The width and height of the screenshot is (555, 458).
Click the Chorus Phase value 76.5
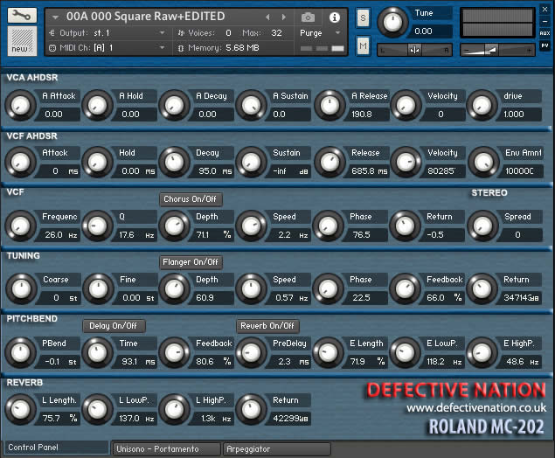[x=366, y=234]
